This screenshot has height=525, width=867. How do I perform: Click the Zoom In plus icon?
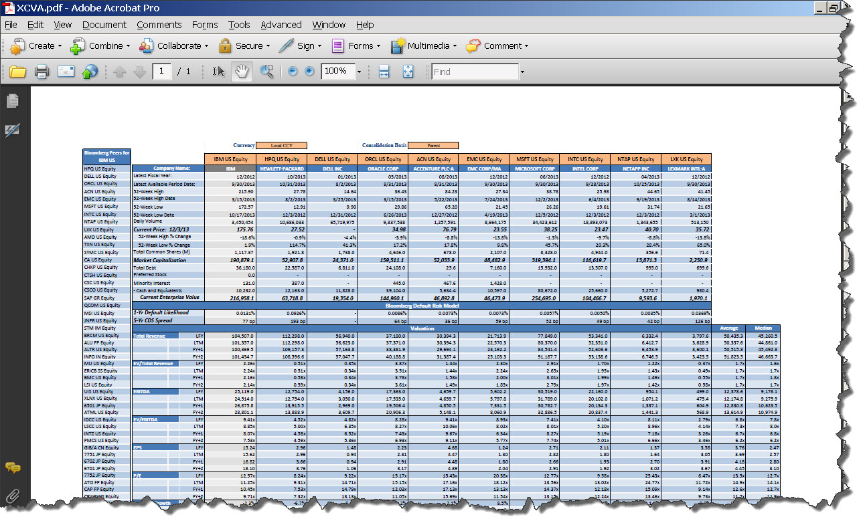(x=309, y=72)
